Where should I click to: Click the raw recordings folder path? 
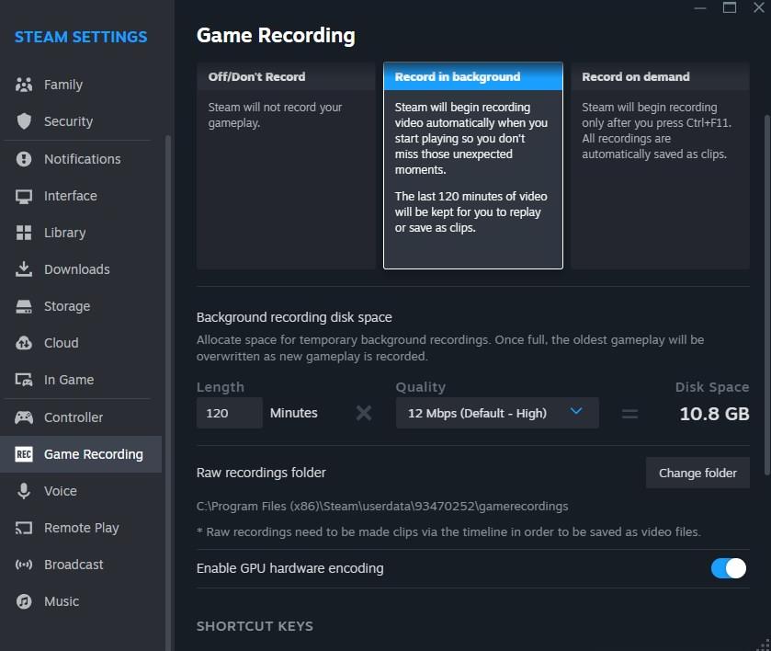(382, 507)
